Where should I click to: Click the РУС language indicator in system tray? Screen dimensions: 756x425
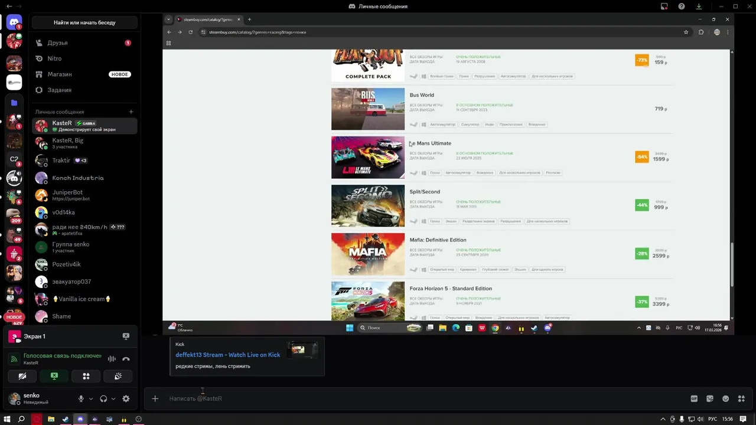pyautogui.click(x=713, y=419)
